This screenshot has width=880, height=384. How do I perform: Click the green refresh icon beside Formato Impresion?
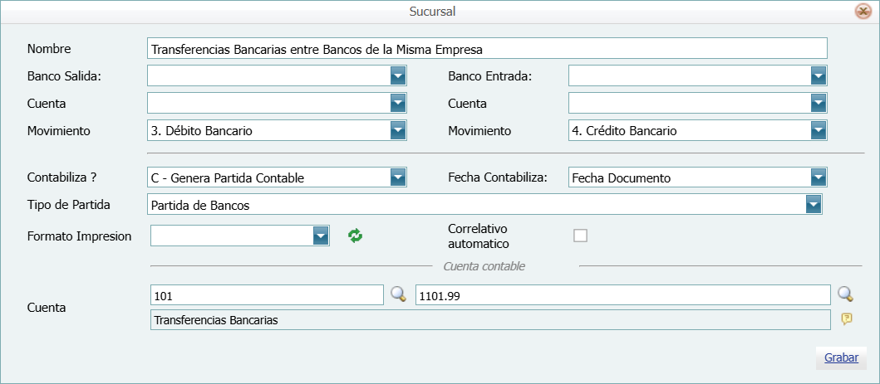point(356,236)
